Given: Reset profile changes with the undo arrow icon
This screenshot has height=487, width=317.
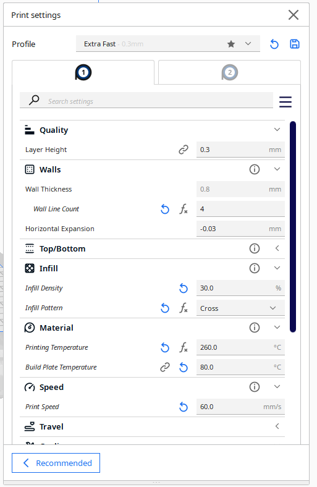Looking at the screenshot, I should (x=274, y=44).
